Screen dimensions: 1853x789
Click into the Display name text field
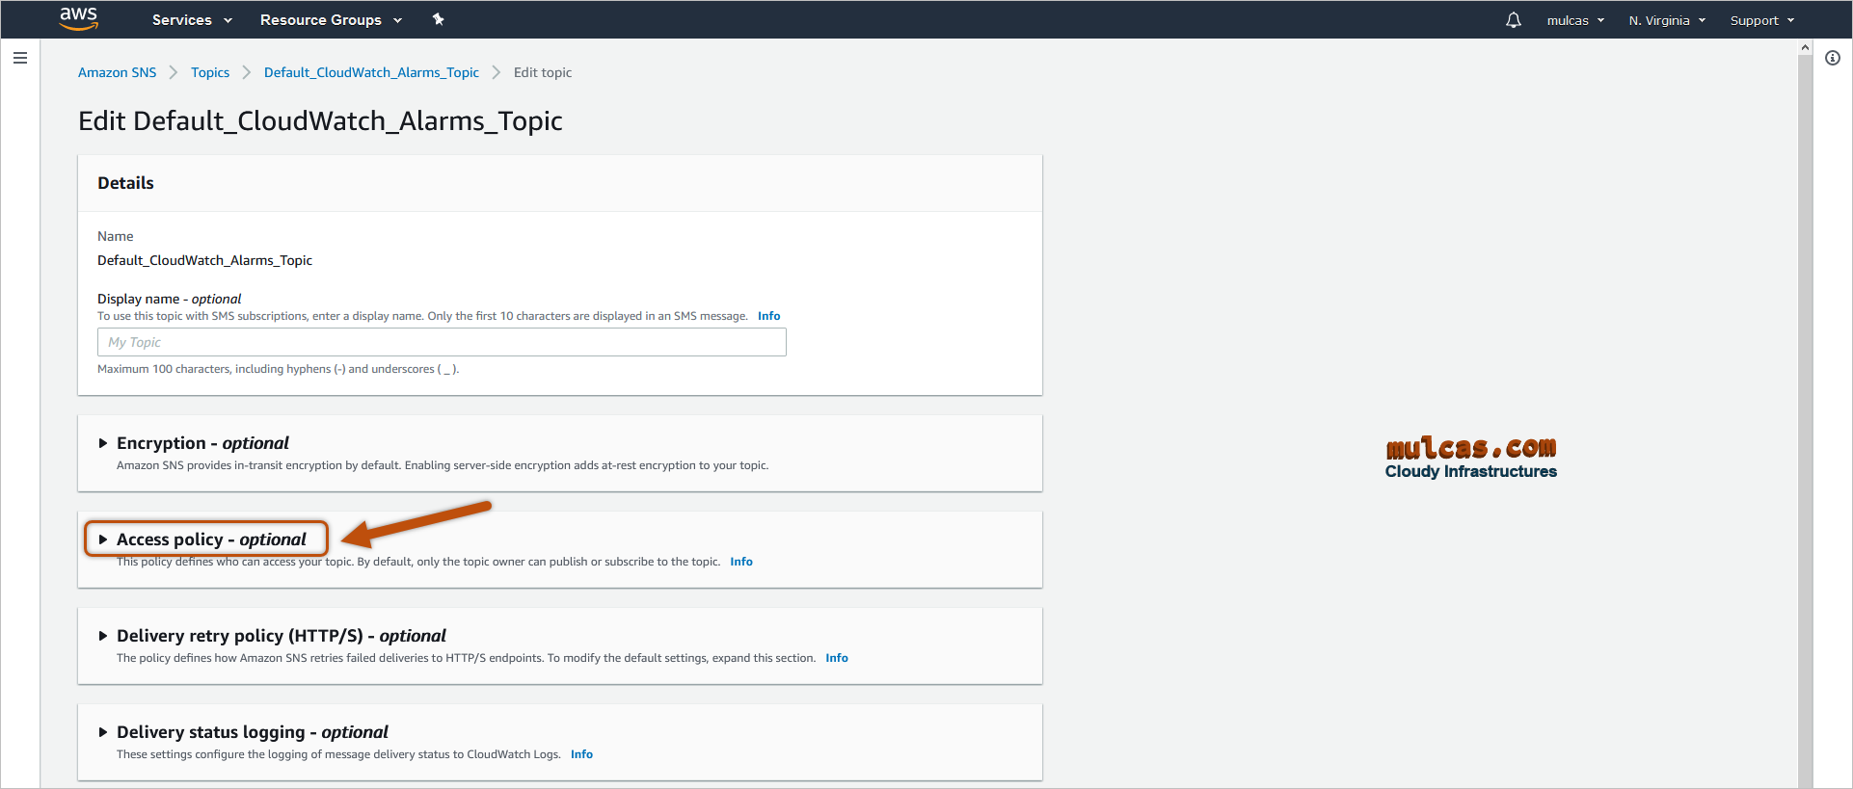pos(442,342)
